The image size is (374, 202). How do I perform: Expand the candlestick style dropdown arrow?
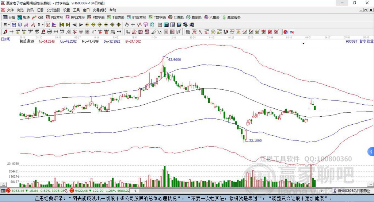(x=43, y=25)
